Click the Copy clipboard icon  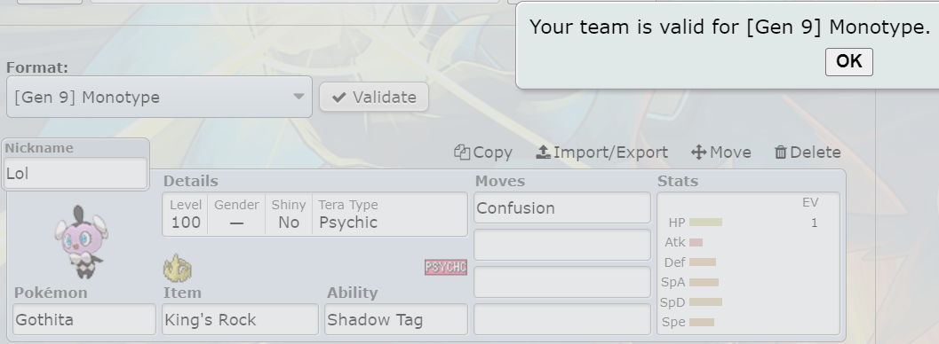pyautogui.click(x=462, y=152)
